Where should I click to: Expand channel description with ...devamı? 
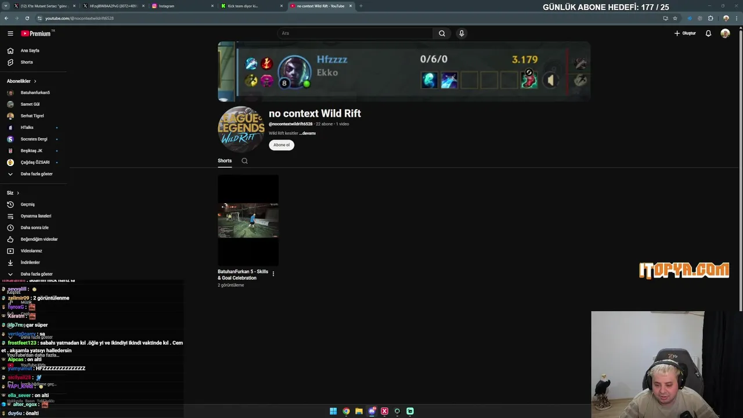308,133
